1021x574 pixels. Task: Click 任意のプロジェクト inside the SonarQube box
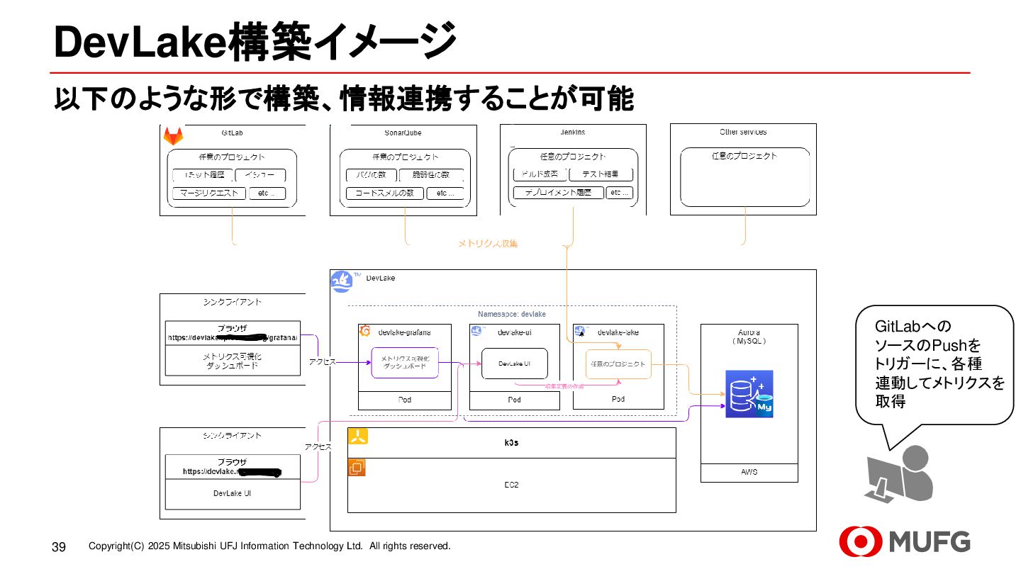[406, 157]
